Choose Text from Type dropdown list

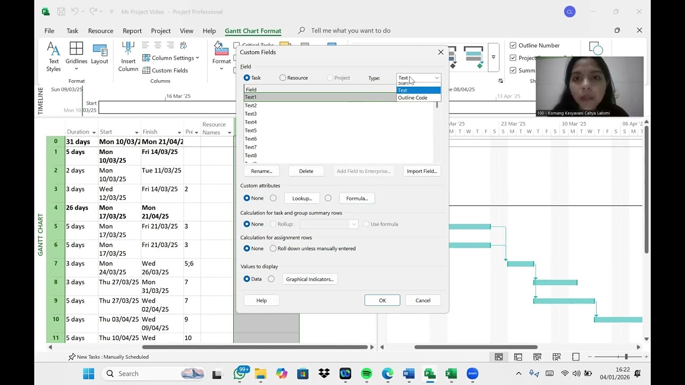(418, 90)
